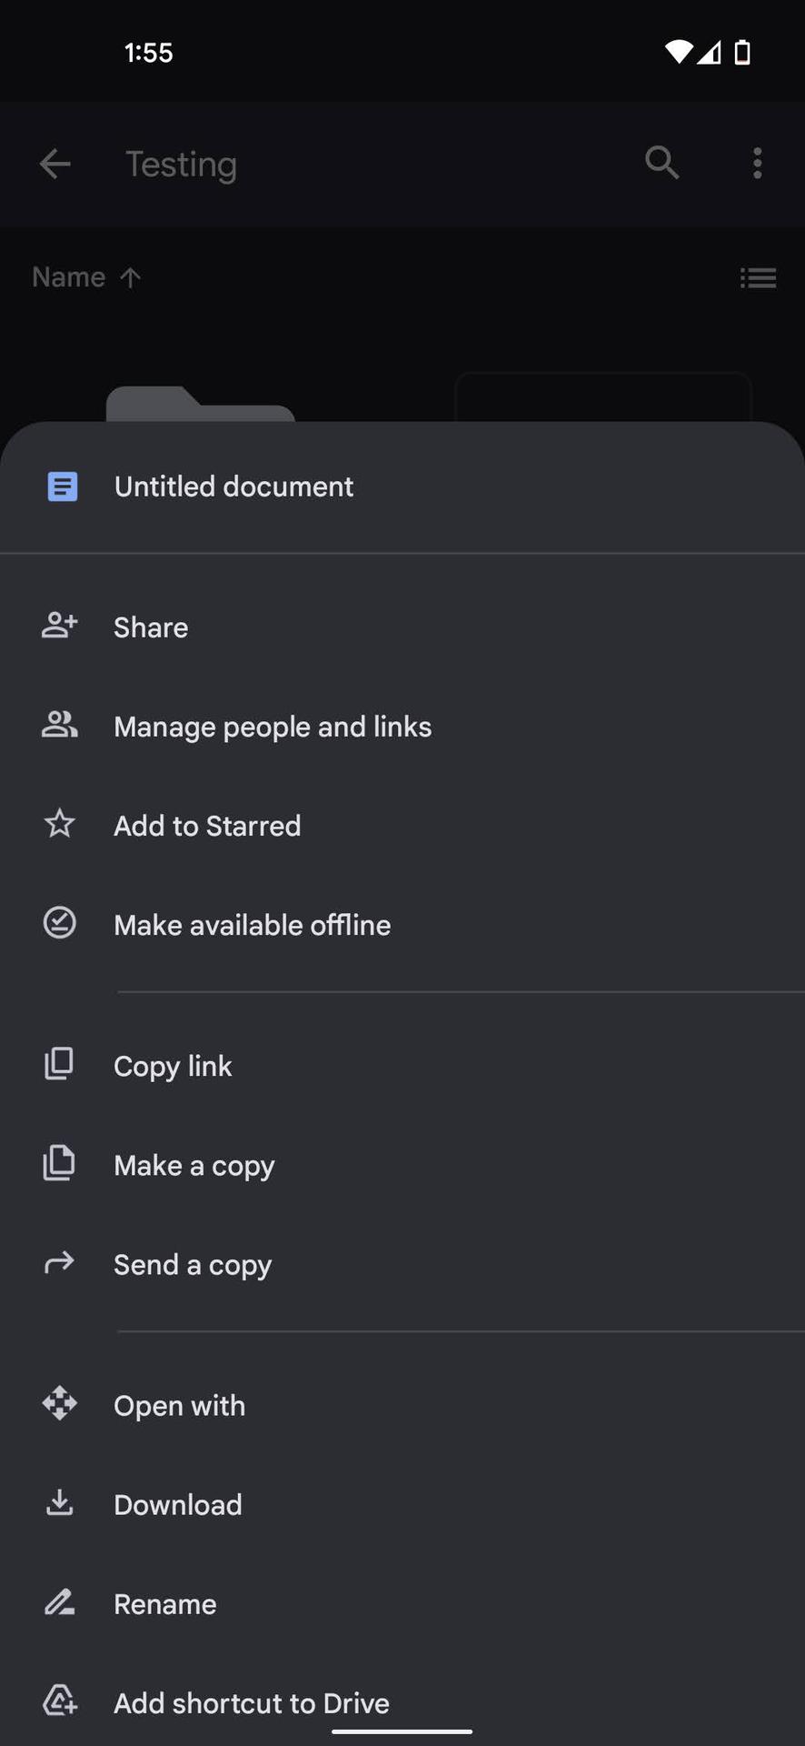Tap the Rename pencil icon
This screenshot has width=805, height=1746.
coord(60,1602)
